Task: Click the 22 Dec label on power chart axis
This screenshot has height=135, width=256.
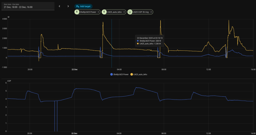Action: pos(74,70)
